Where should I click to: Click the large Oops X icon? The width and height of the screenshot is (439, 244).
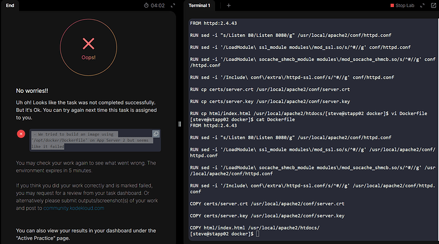coord(88,44)
